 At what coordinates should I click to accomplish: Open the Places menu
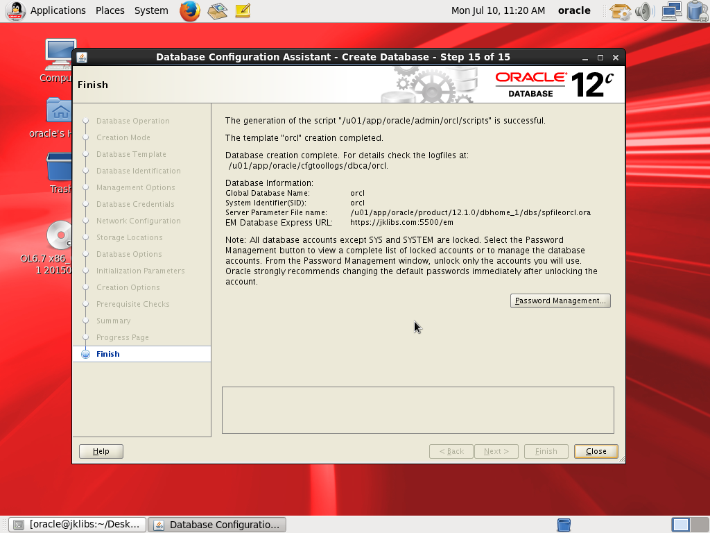(110, 10)
